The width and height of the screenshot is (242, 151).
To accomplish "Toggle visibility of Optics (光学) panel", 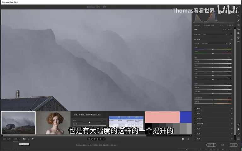I will coord(232,129).
